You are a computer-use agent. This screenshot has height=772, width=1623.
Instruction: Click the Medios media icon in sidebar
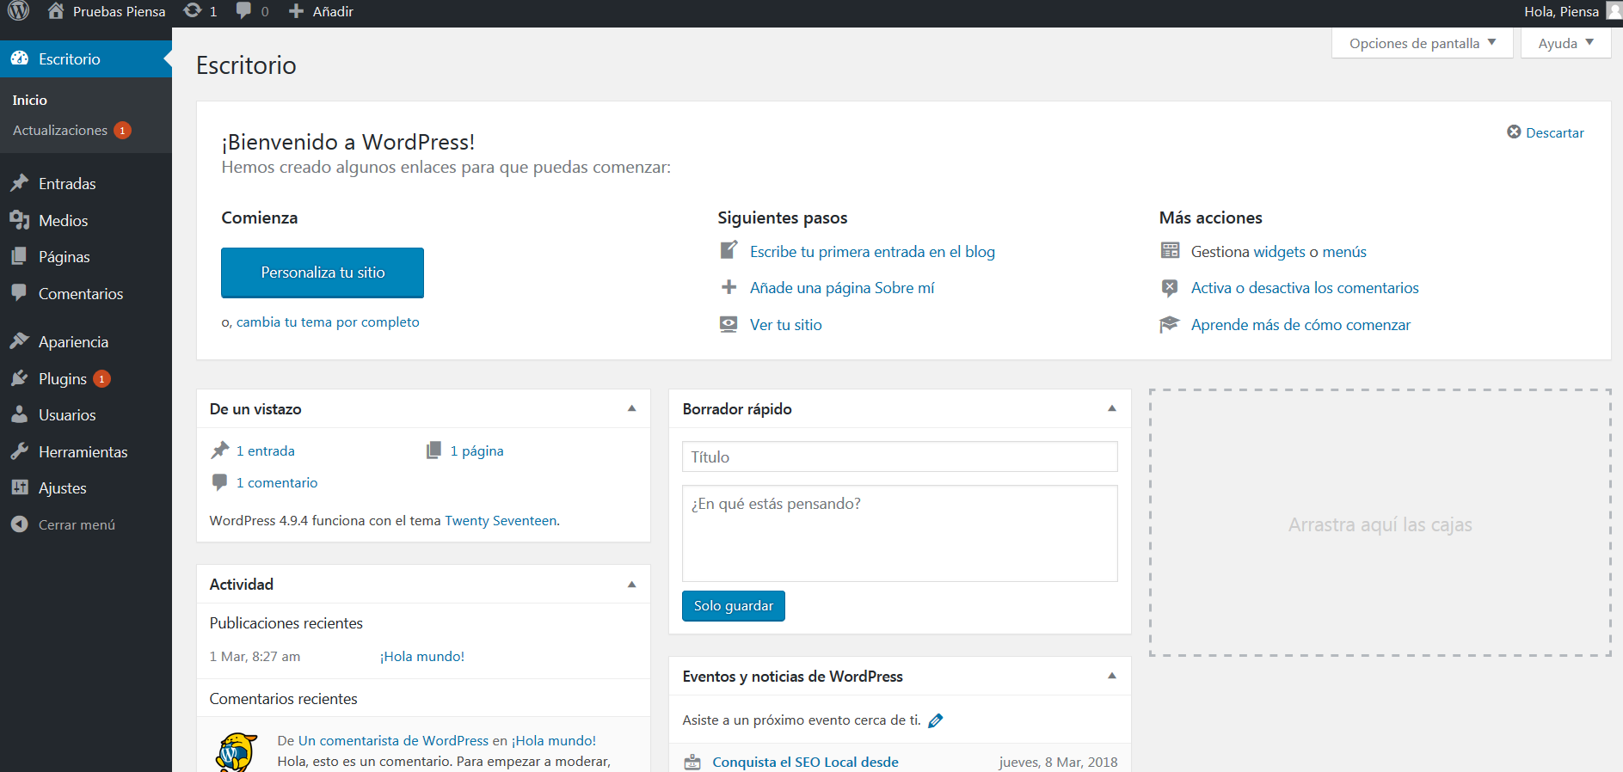[x=20, y=220]
